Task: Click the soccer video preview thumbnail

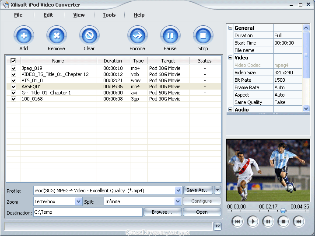Action: [268, 170]
